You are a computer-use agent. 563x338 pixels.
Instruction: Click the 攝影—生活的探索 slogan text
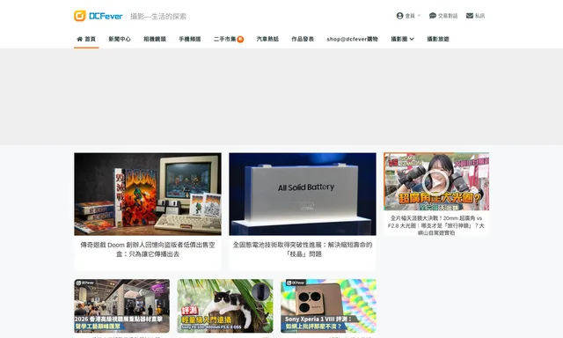coord(158,16)
